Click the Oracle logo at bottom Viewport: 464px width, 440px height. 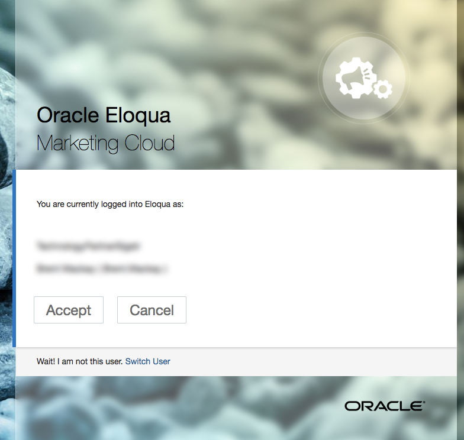coord(385,406)
